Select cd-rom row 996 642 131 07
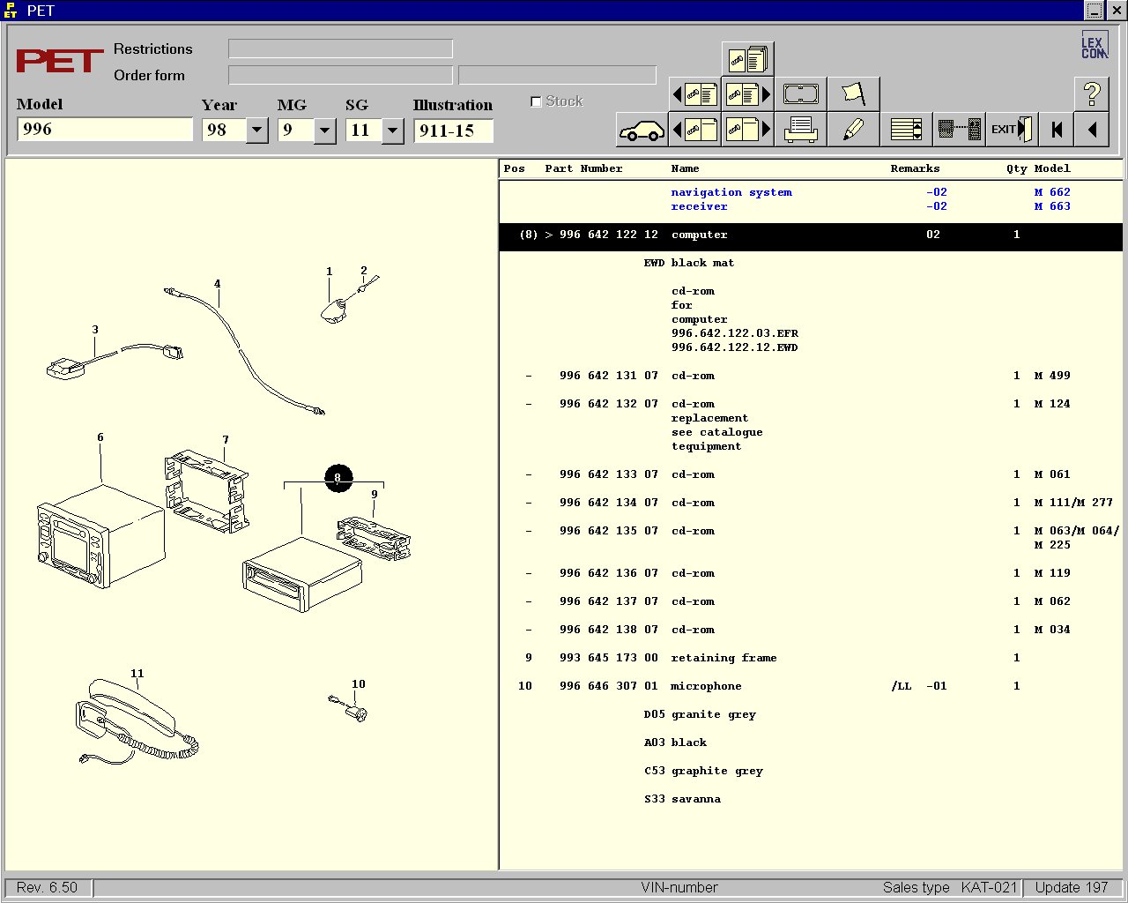 pos(811,376)
